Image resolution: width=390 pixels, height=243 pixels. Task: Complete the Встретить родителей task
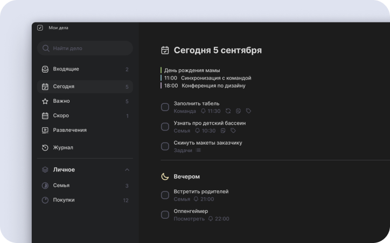click(165, 195)
